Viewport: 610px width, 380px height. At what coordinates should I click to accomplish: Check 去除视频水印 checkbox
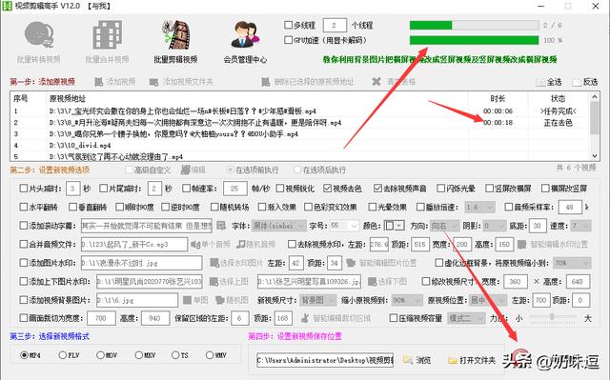(x=292, y=245)
